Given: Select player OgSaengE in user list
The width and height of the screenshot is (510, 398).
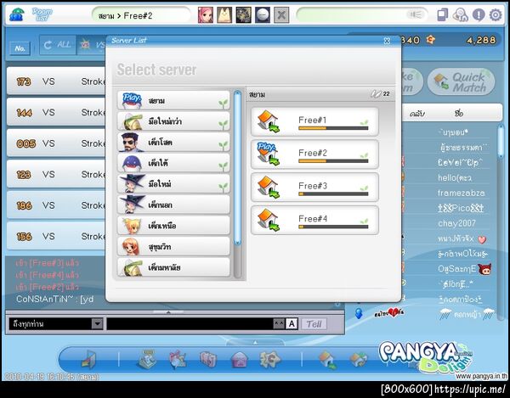Looking at the screenshot, I should click(457, 269).
